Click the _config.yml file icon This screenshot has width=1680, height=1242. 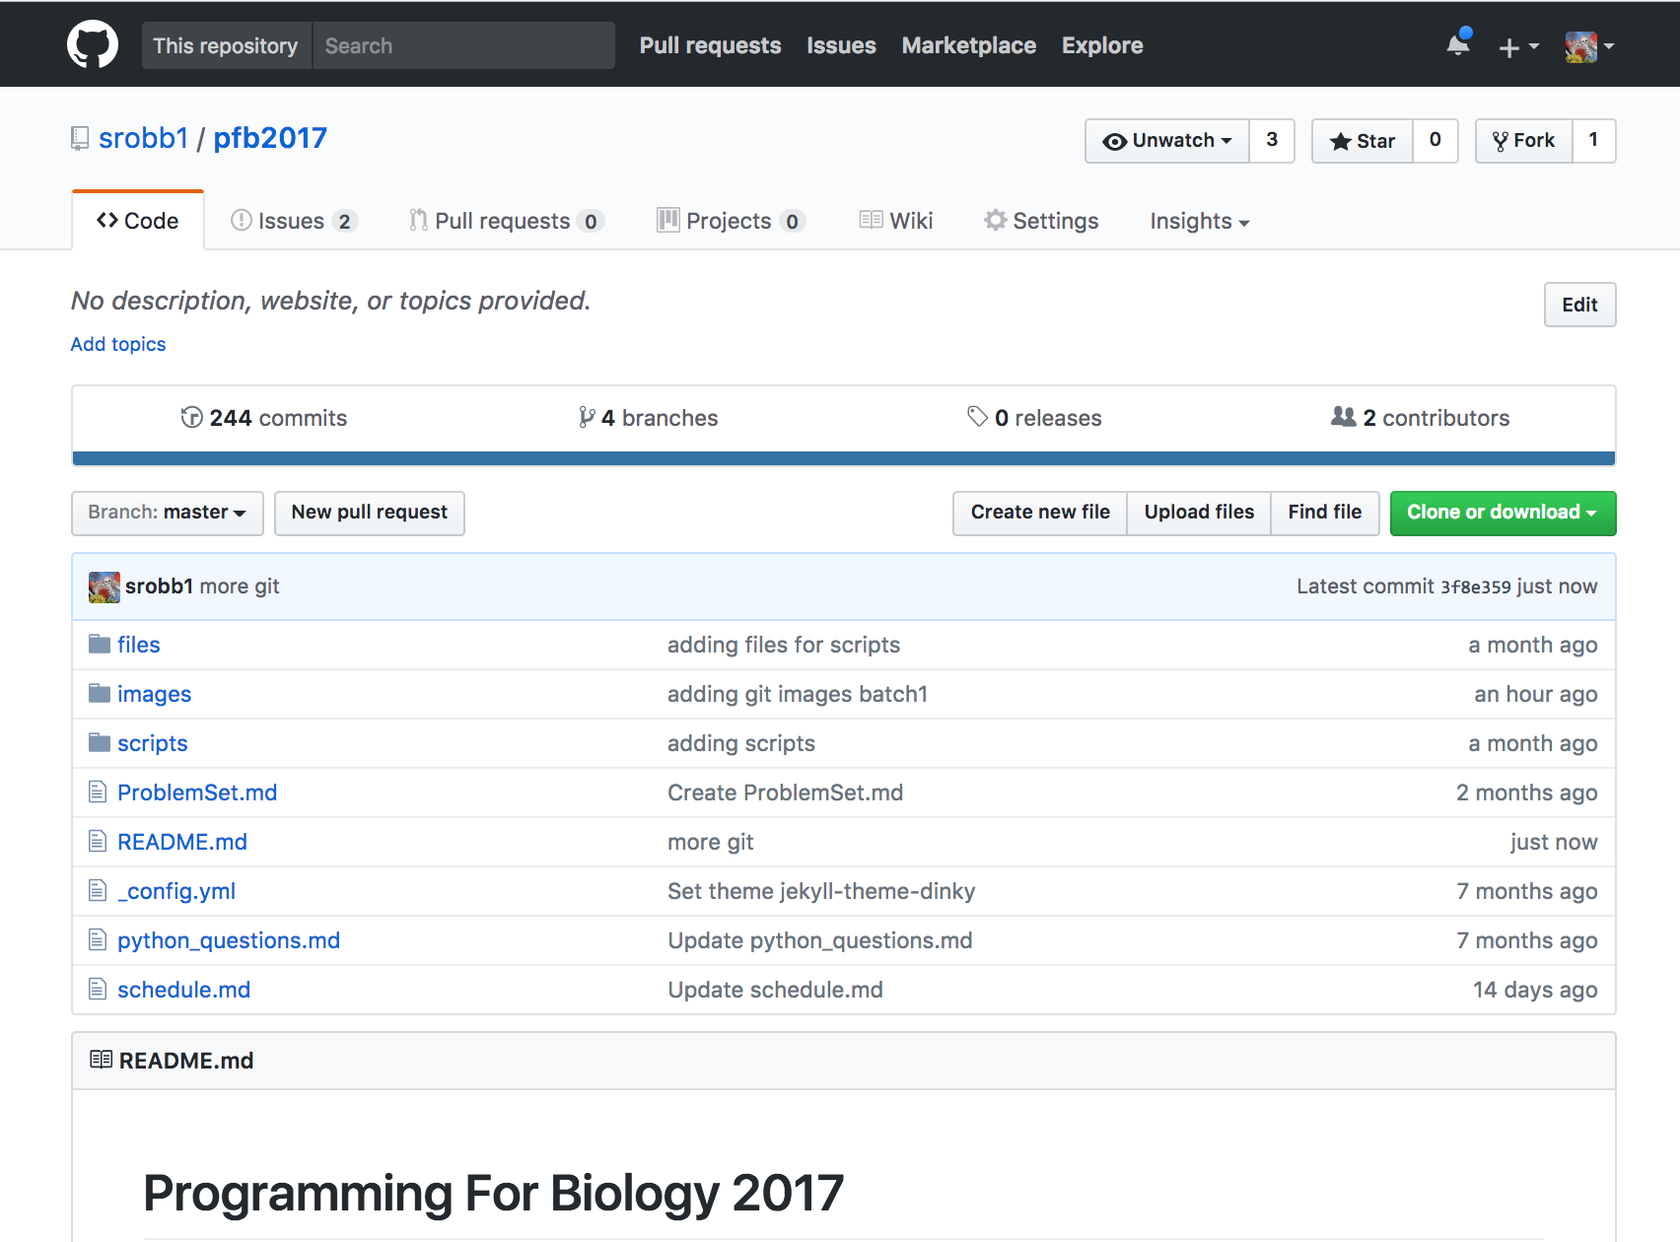[x=98, y=890]
